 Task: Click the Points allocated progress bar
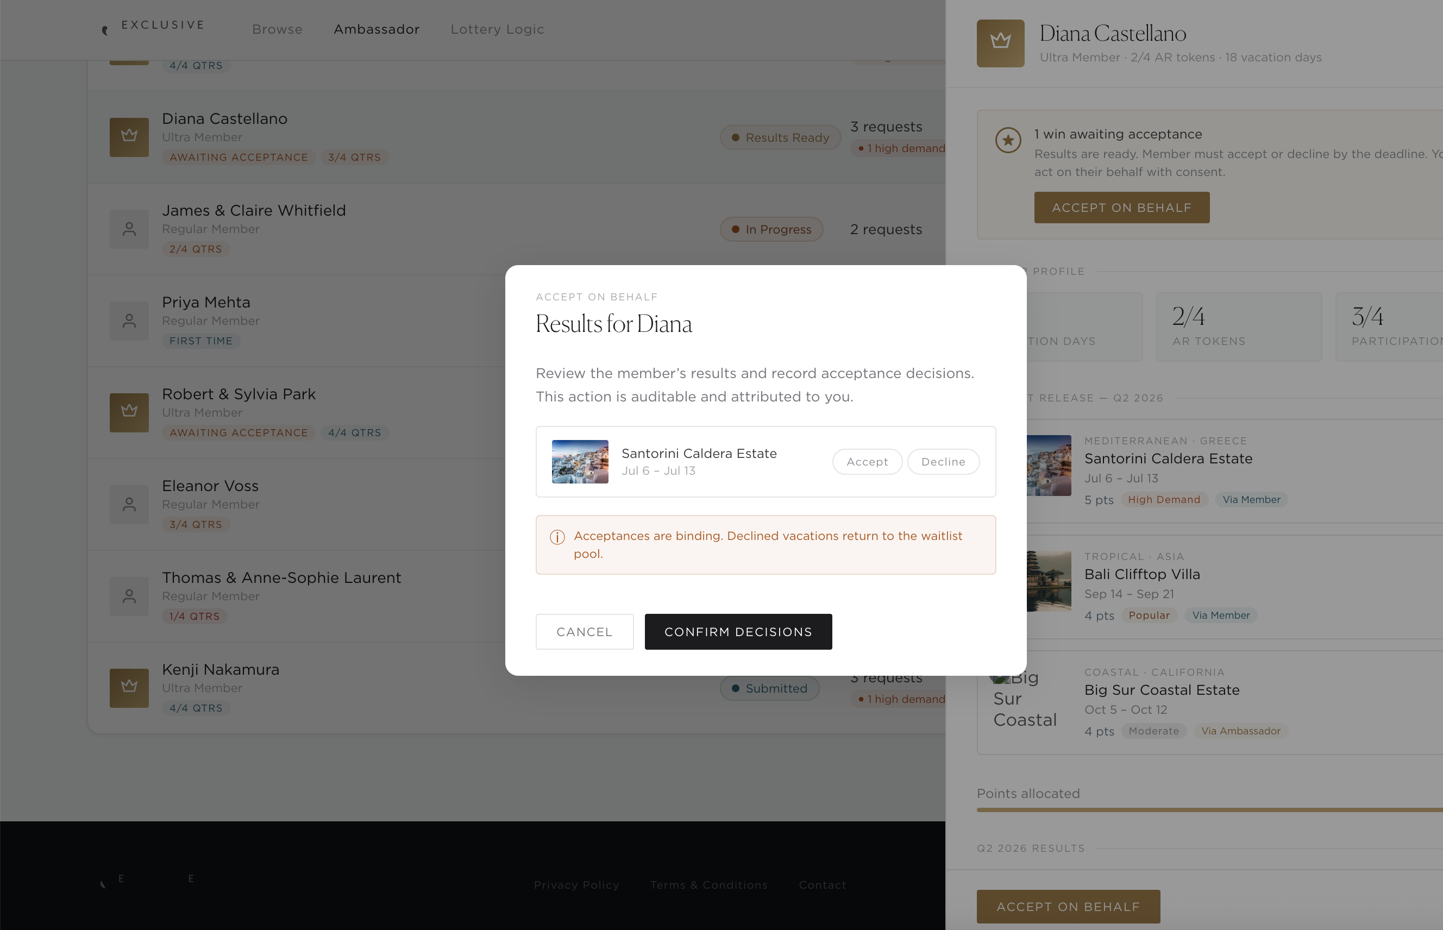click(1209, 810)
